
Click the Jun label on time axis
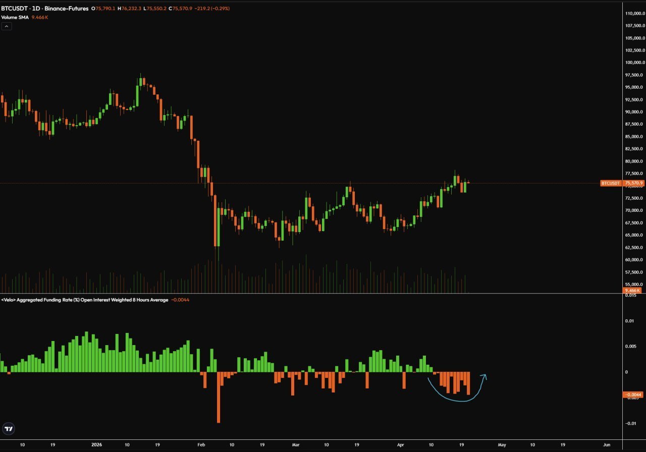pyautogui.click(x=607, y=445)
